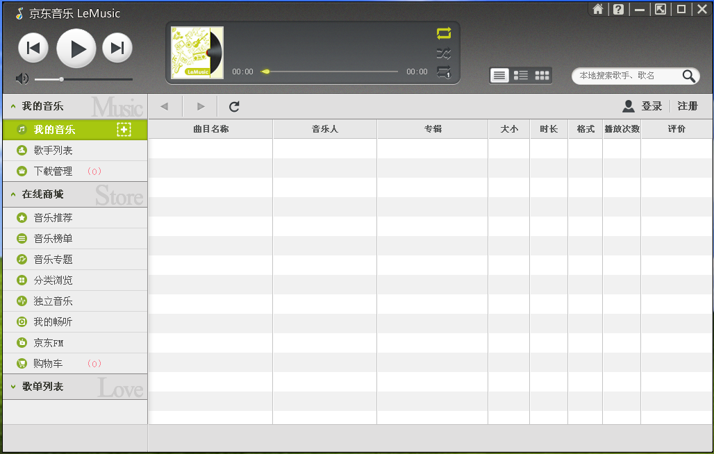Click the 登录 login link
Image resolution: width=714 pixels, height=454 pixels.
(x=651, y=106)
